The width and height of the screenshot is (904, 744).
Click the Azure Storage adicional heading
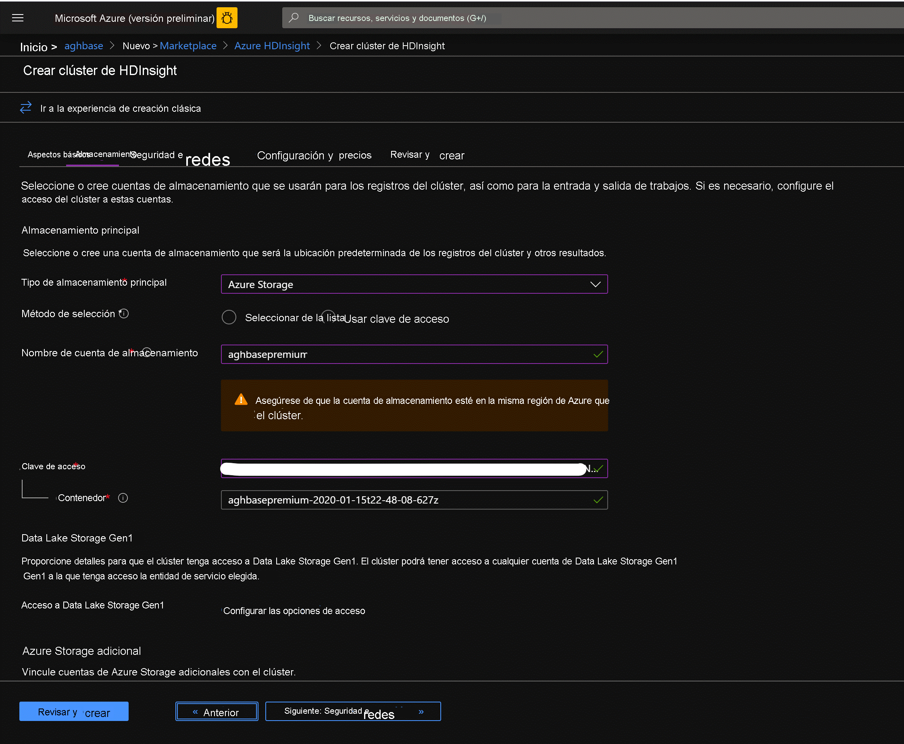click(81, 651)
